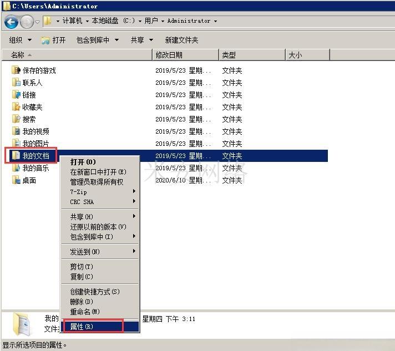
Task: Click the 我的视频 folder icon
Action: coord(16,131)
